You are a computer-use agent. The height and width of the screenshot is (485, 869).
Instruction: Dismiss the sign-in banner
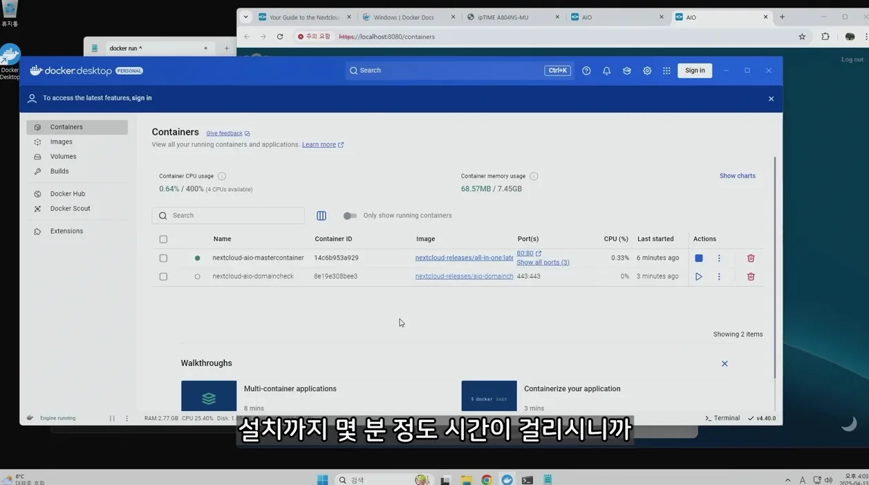(771, 99)
